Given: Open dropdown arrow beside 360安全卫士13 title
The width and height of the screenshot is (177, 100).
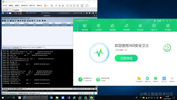Looking at the screenshot, I should coord(87,21).
